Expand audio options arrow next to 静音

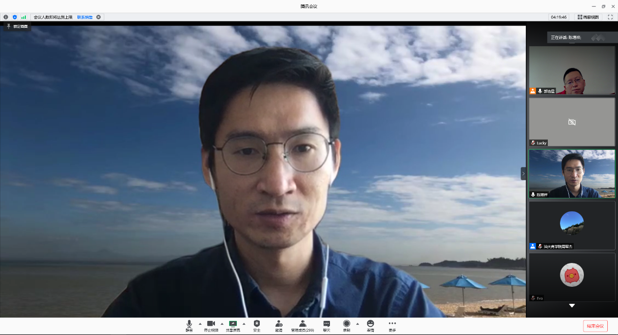pyautogui.click(x=200, y=323)
